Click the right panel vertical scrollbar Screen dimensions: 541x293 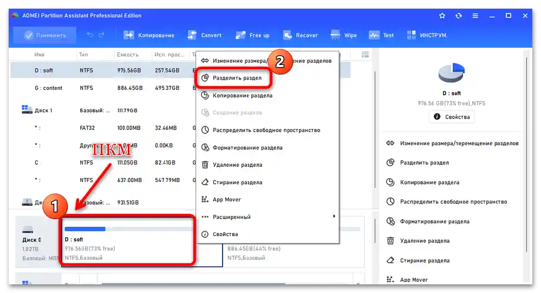[526, 154]
